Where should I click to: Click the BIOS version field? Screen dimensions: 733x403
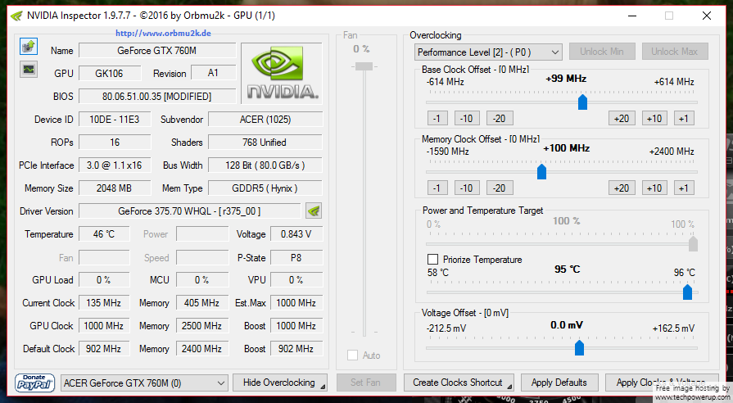click(157, 97)
